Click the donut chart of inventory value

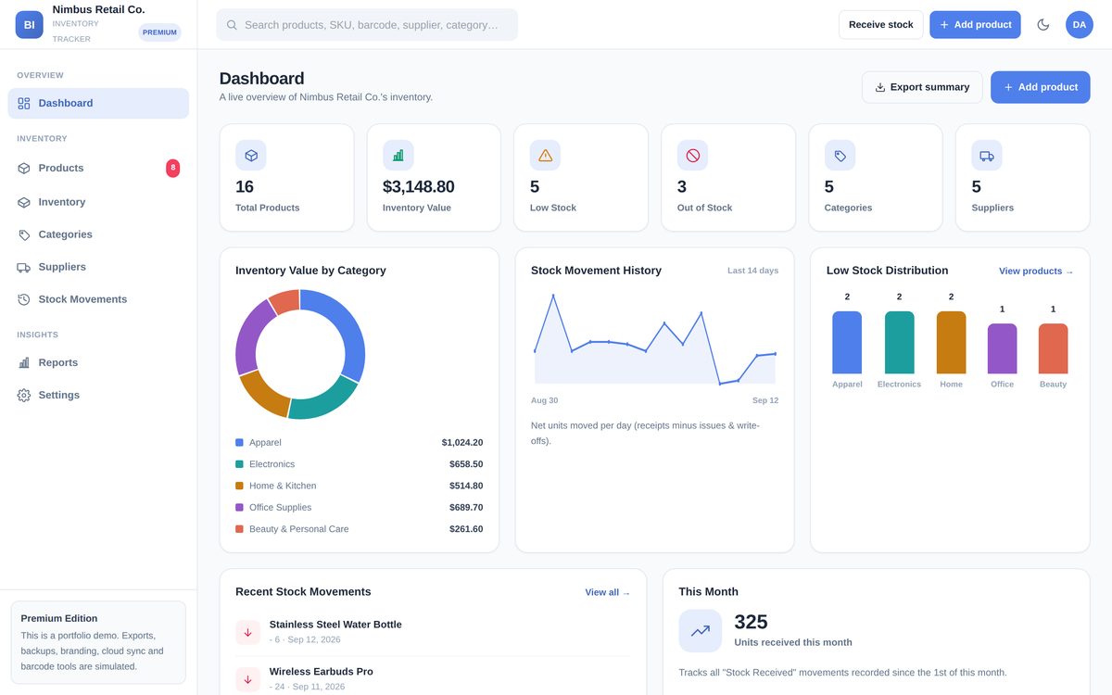point(300,354)
